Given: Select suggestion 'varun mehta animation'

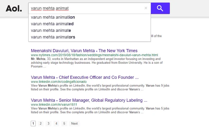Looking at the screenshot, I should pos(89,17).
